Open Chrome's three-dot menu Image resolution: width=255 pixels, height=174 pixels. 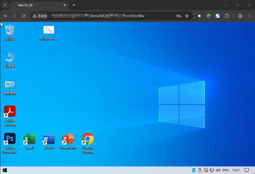249,16
